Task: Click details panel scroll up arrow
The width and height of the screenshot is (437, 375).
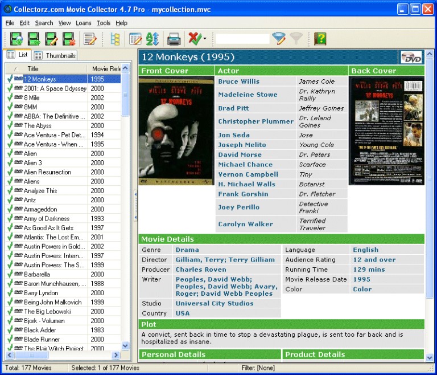Action: tap(430, 54)
